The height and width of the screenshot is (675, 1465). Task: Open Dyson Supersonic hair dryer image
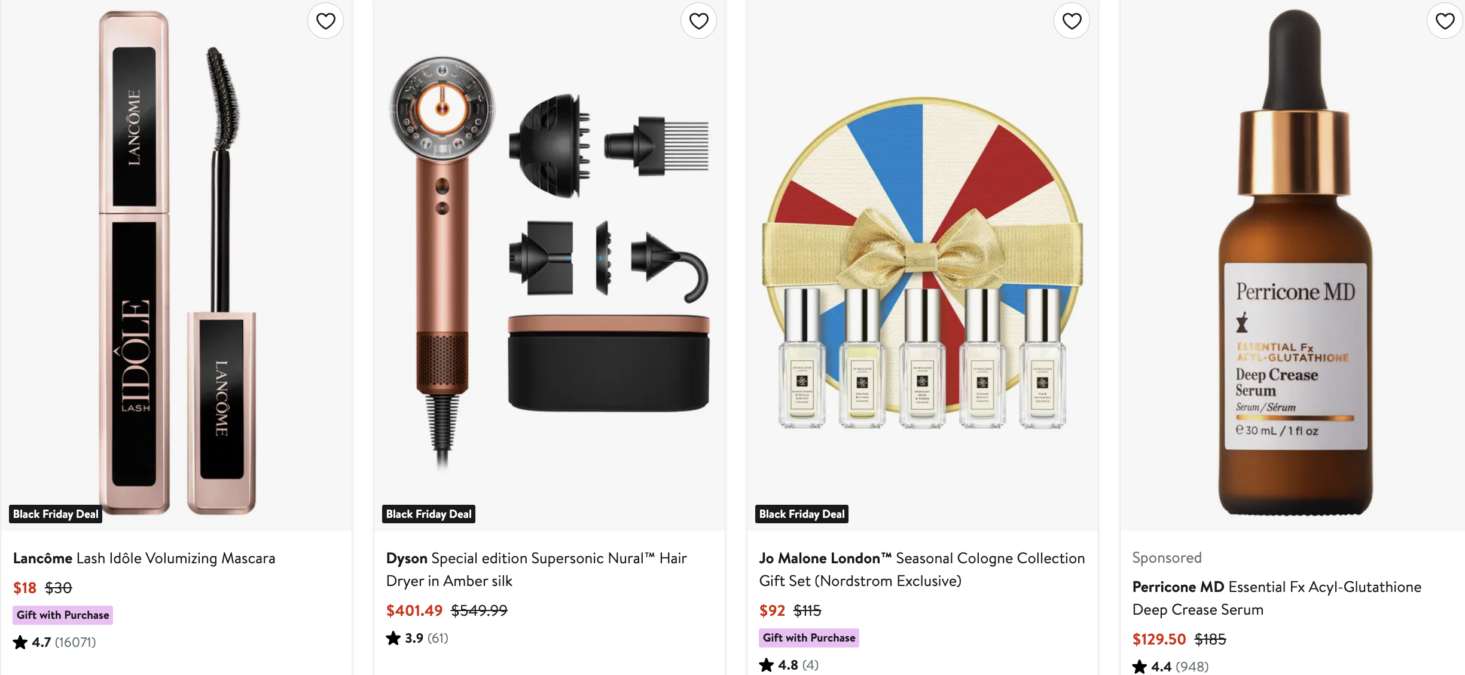[549, 263]
